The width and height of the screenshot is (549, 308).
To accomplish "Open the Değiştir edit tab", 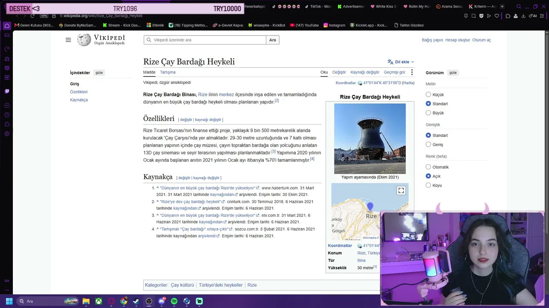I will click(339, 72).
